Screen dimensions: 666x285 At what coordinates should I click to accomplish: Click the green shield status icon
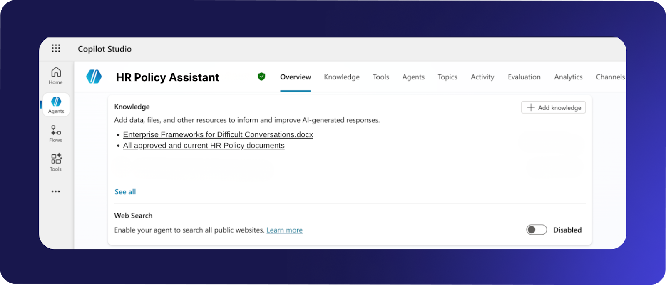(x=261, y=77)
